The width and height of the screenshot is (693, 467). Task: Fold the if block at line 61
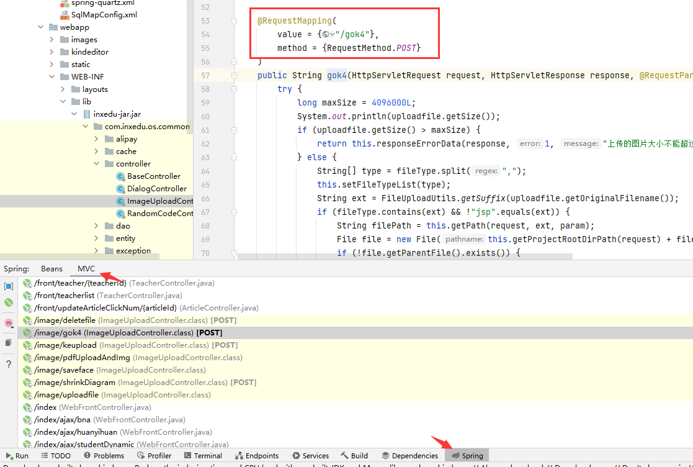pos(235,130)
